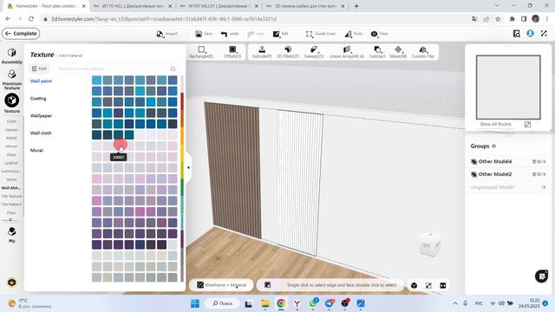Select Other Model2 group
Viewport: 555px width, 312px height.
[495, 174]
